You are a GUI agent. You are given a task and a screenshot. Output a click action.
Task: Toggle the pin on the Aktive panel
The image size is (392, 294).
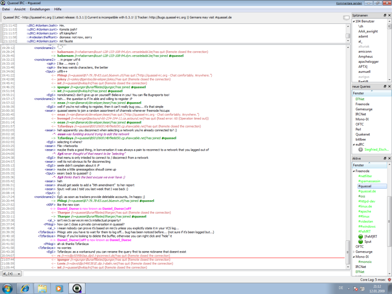384,158
